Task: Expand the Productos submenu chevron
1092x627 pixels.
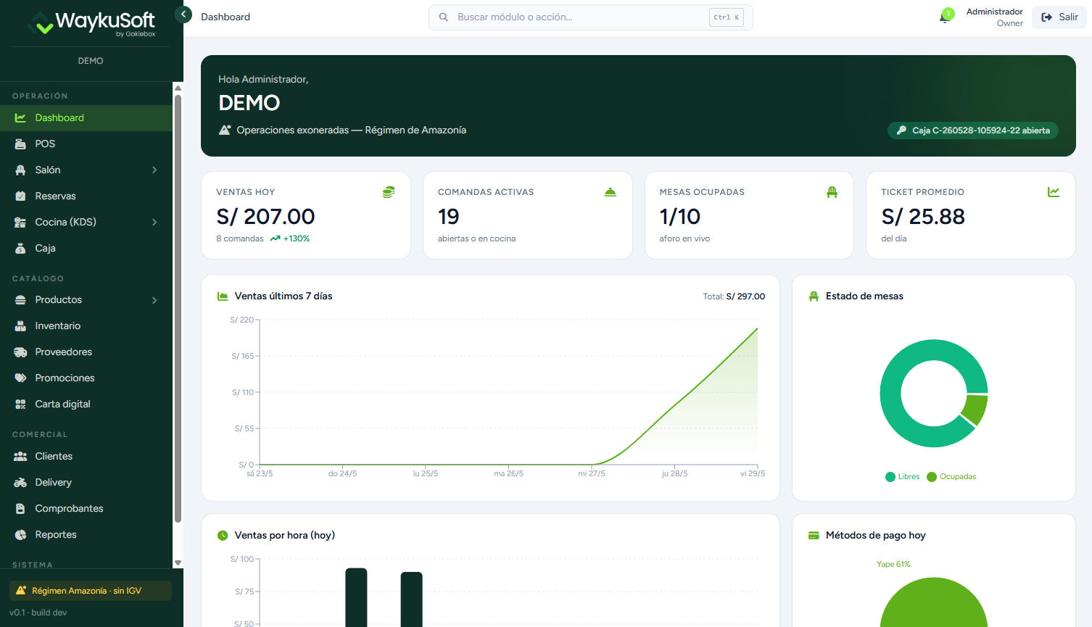Action: point(154,300)
